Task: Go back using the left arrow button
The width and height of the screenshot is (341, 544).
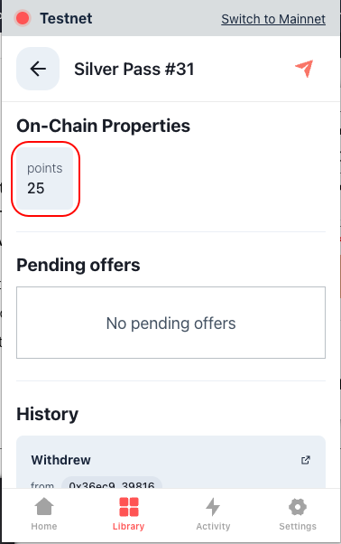Action: pos(38,69)
